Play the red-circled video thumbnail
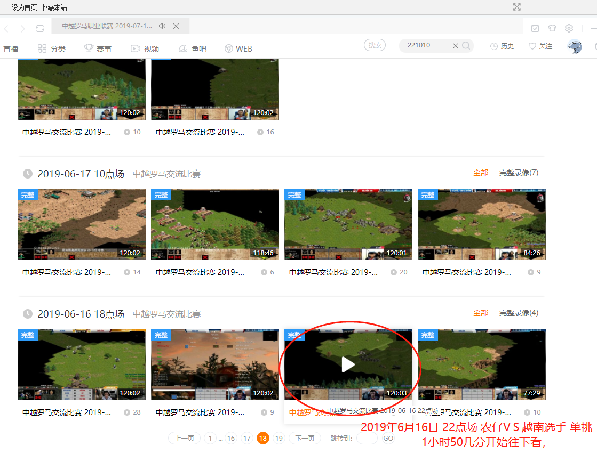Screen dimensions: 597x454 pos(348,364)
